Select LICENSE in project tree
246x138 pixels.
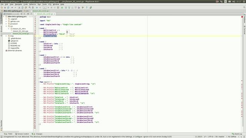point(13,43)
